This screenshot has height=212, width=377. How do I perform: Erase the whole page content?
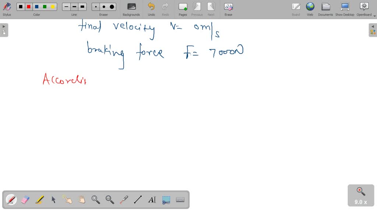228,9
